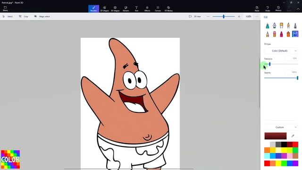Viewport: 302px width, 170px height.
Task: Zoom out with the minus icon
Action: coord(208,17)
